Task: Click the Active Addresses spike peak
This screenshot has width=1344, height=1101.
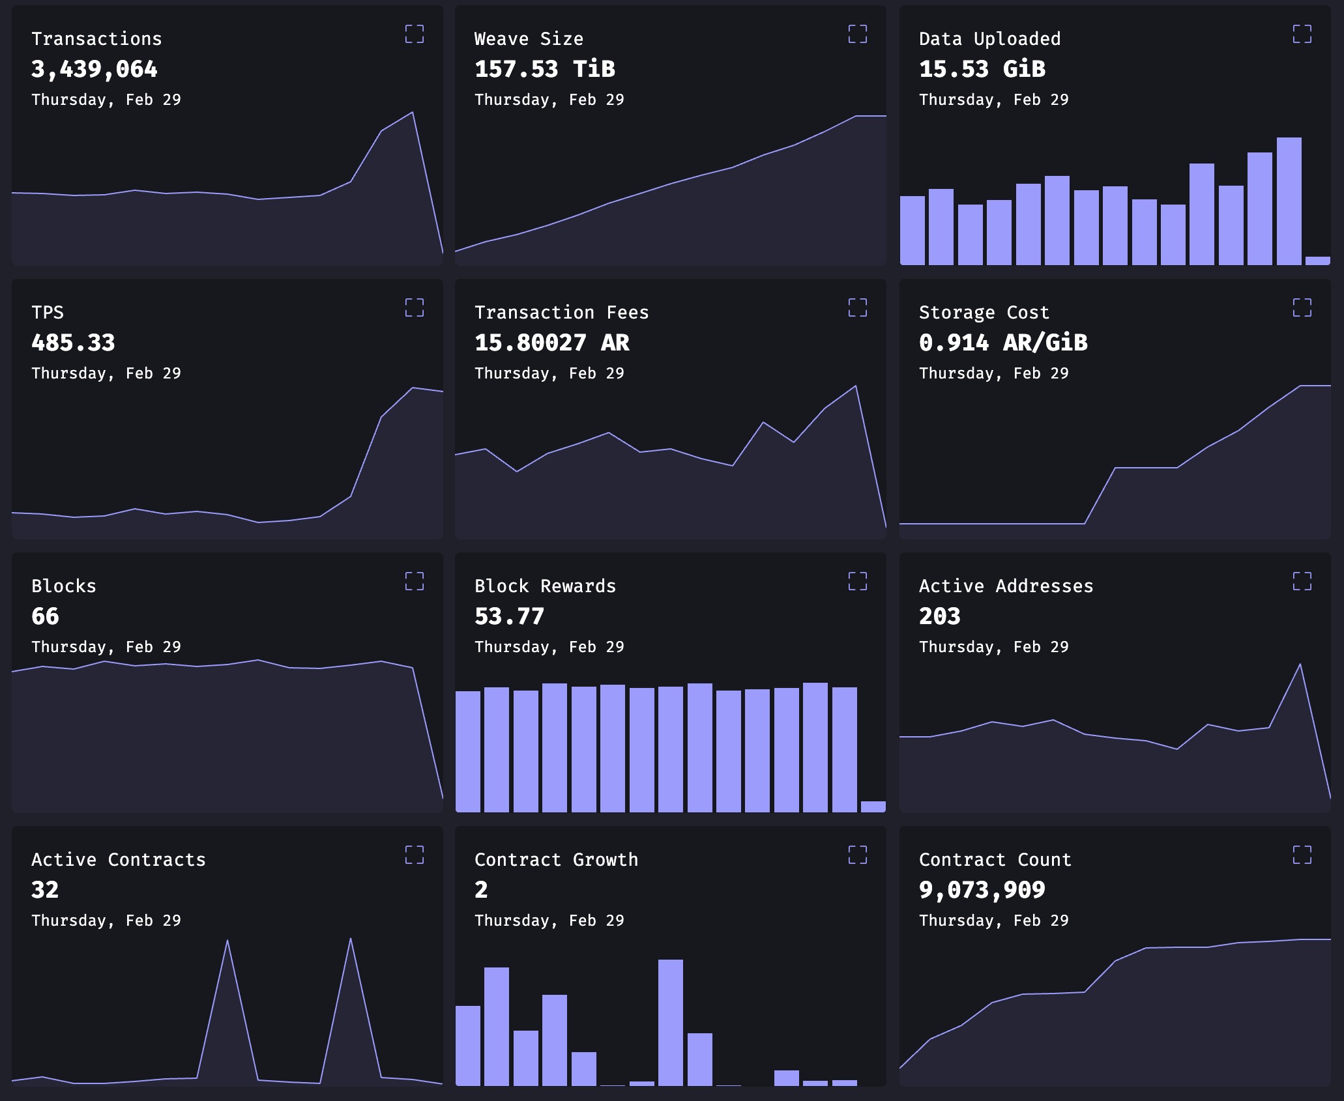Action: (x=1300, y=665)
